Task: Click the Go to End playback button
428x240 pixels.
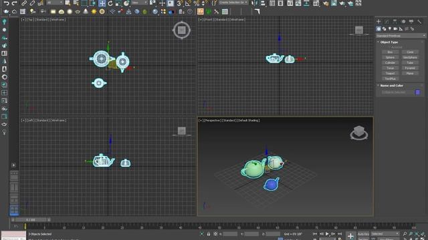Action: coord(340,234)
